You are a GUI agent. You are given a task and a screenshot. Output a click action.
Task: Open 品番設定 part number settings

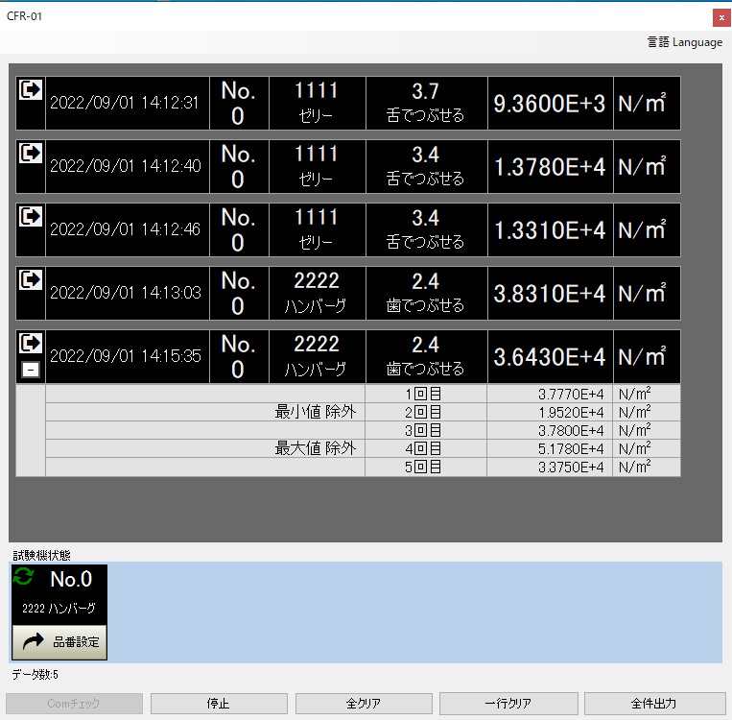tap(59, 642)
